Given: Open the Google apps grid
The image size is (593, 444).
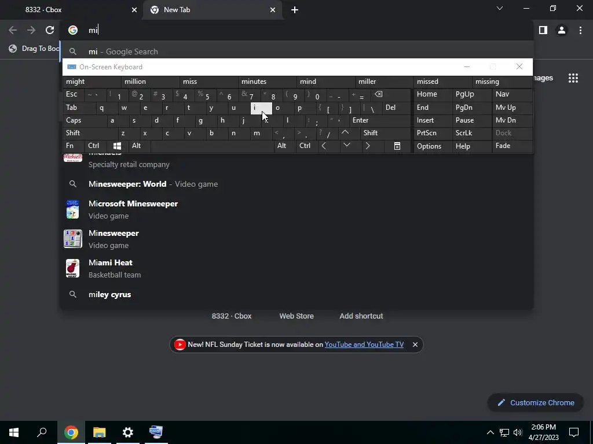Looking at the screenshot, I should pos(573,78).
